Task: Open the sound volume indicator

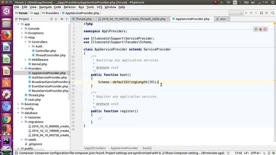Action: click(x=253, y=3)
